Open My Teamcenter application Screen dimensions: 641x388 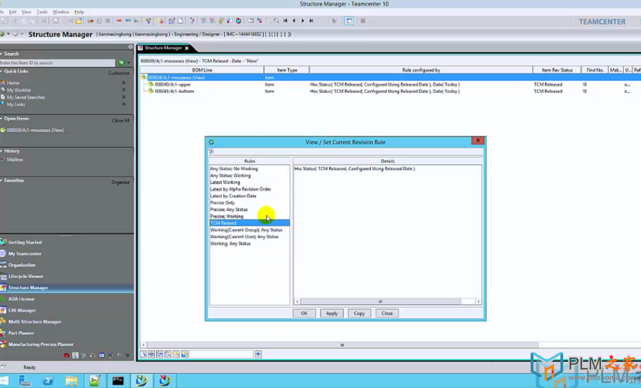(25, 254)
